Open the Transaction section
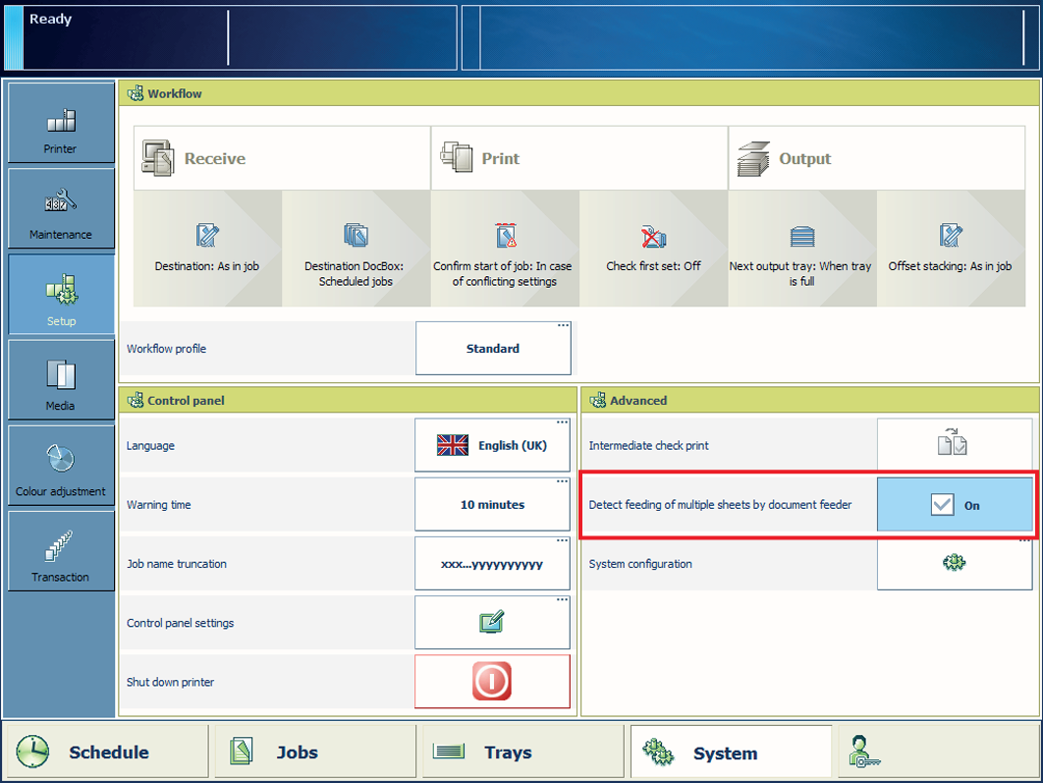 click(61, 551)
